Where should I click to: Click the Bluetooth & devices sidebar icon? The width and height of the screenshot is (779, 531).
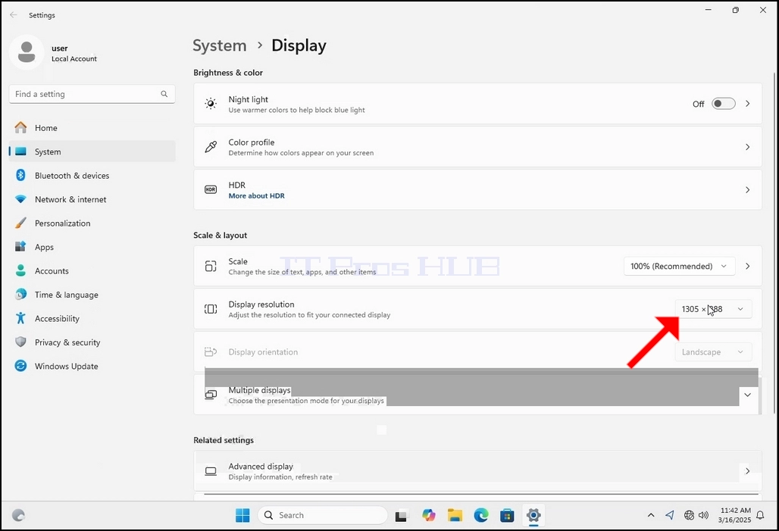tap(20, 175)
